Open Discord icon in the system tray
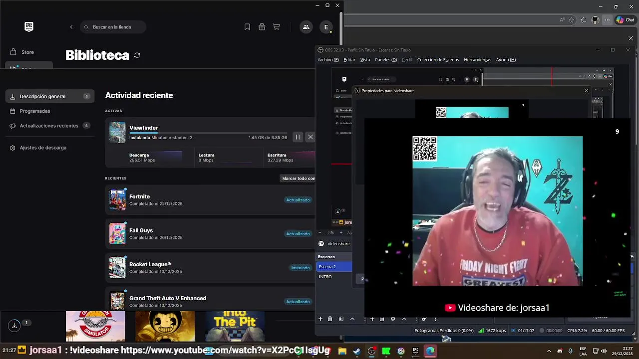 560,351
